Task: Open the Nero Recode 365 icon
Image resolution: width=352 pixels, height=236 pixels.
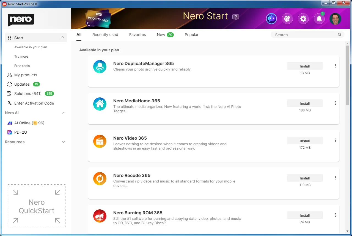Action: 100,178
